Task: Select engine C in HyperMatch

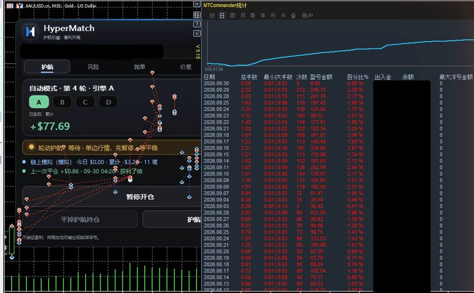Action: point(85,102)
